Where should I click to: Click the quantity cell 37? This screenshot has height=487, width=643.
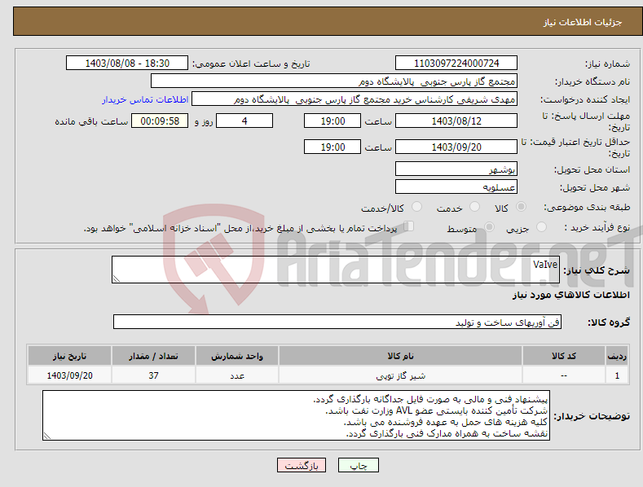(153, 375)
